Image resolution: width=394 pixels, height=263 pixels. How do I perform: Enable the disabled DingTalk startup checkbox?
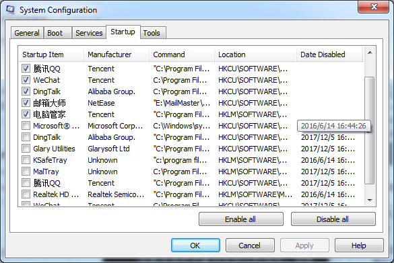click(x=26, y=137)
